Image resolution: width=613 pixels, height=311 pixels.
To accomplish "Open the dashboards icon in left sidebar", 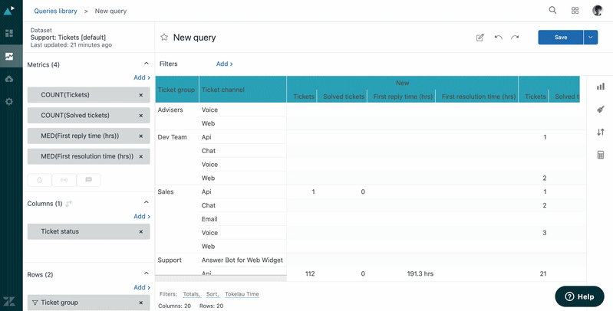I will (x=9, y=34).
